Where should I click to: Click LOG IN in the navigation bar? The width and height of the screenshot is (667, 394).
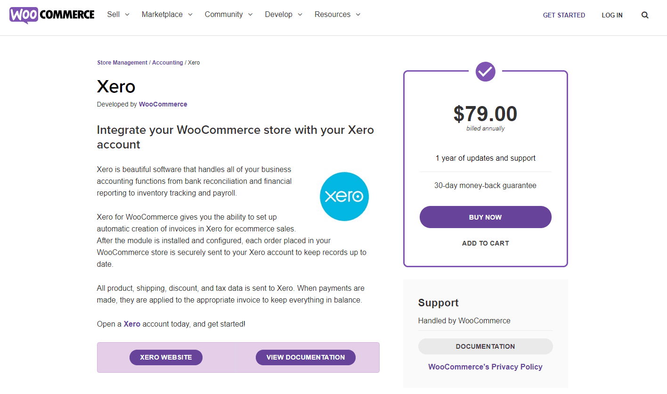pos(612,15)
